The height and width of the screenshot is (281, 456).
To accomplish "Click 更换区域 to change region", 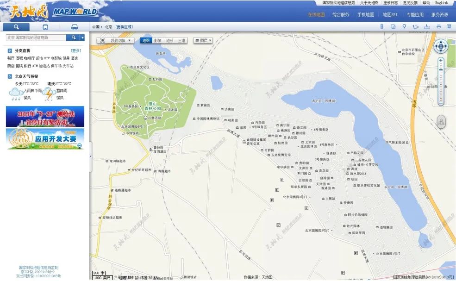I will pos(124,27).
